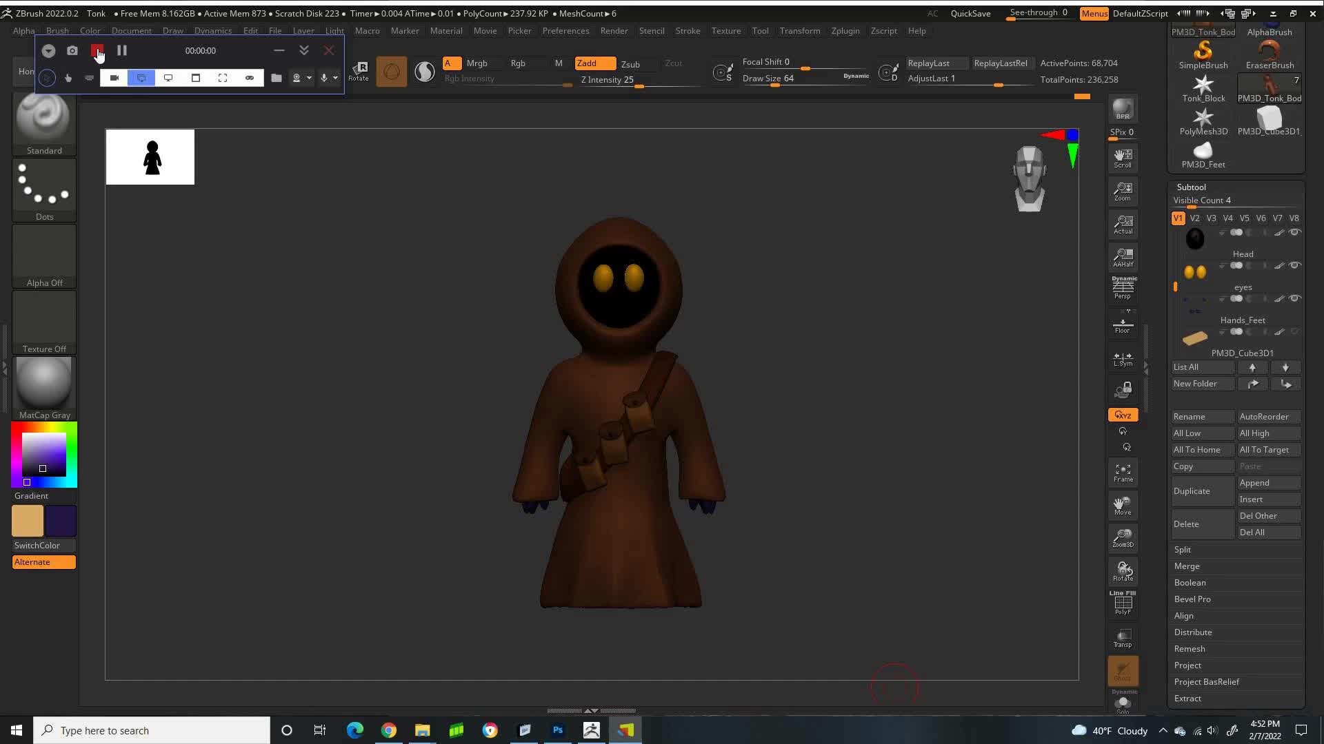Image resolution: width=1324 pixels, height=744 pixels.
Task: Click the Local Symmetry L.Sym icon
Action: [1122, 358]
